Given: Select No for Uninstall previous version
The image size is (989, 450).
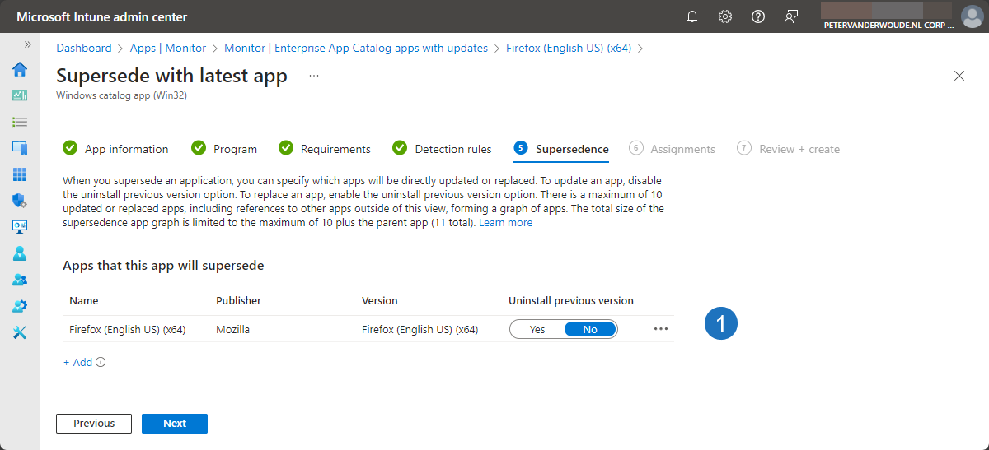Looking at the screenshot, I should coord(590,329).
